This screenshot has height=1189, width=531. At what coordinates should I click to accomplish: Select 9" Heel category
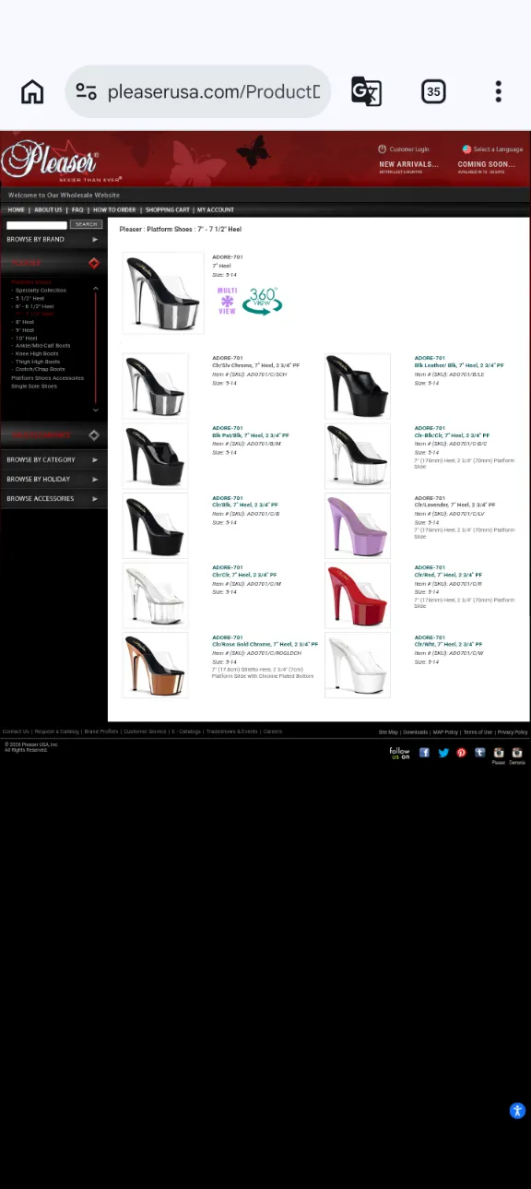coord(24,330)
